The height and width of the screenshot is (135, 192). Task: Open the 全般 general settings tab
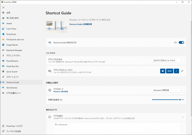click(x=8, y=13)
